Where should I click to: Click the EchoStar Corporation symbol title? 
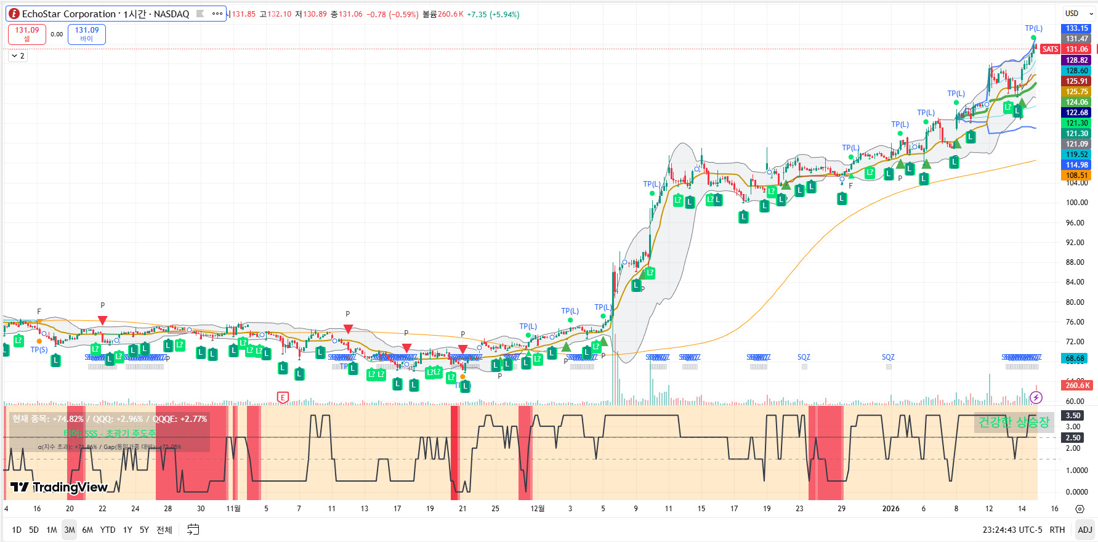68,14
